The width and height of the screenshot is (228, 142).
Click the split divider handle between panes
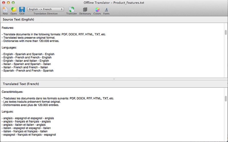(x=114, y=79)
